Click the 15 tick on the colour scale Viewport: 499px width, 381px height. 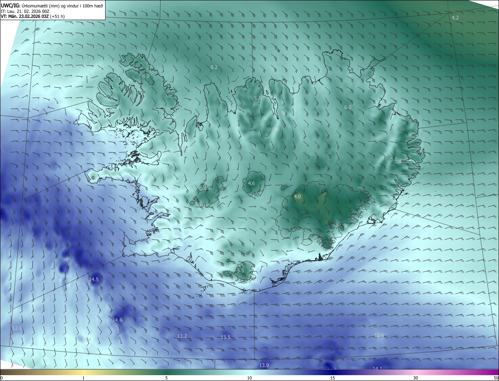click(333, 378)
